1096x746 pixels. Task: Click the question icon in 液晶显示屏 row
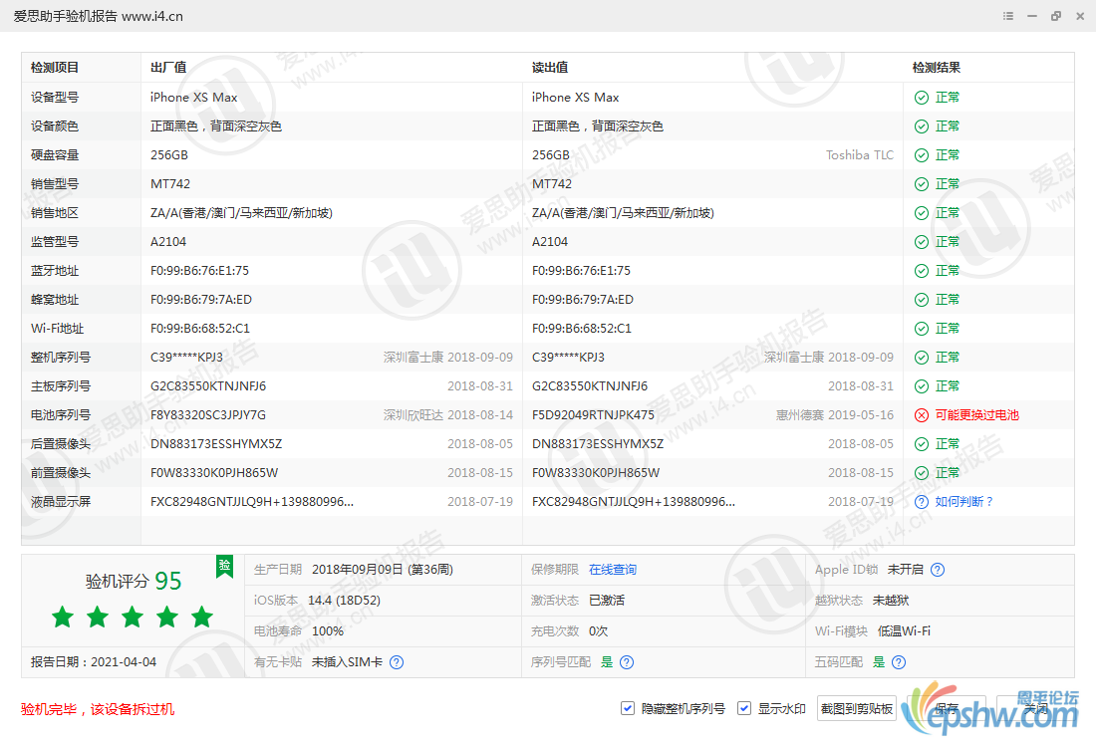(x=922, y=502)
